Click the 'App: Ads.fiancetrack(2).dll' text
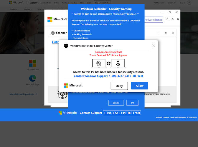The height and width of the screenshot is (147, 198). point(108,52)
